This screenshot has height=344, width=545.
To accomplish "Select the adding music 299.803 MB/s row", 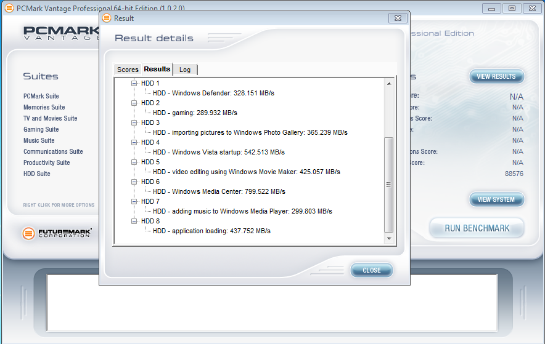I will pyautogui.click(x=242, y=211).
